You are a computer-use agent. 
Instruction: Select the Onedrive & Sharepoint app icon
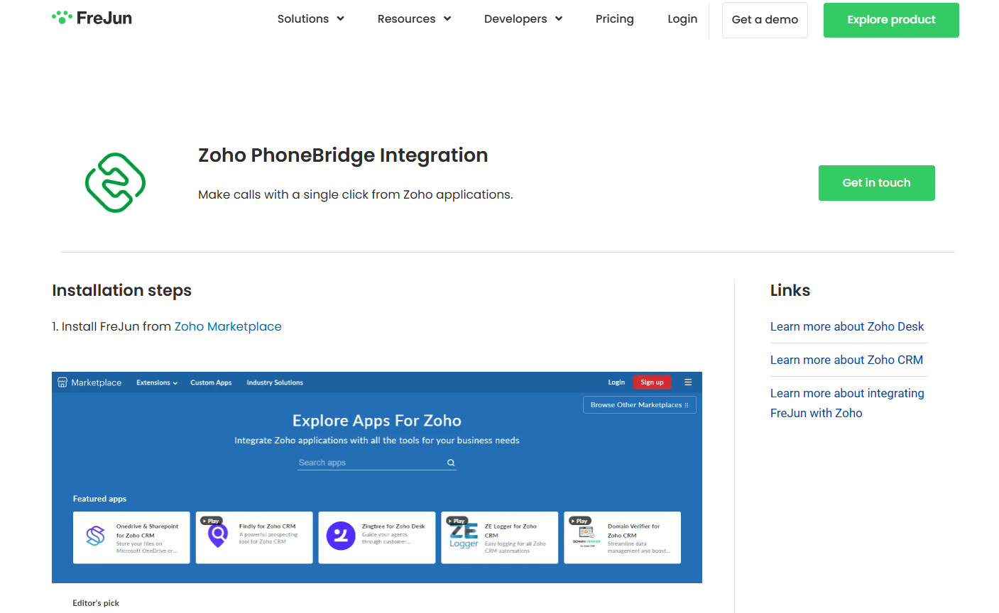(96, 536)
